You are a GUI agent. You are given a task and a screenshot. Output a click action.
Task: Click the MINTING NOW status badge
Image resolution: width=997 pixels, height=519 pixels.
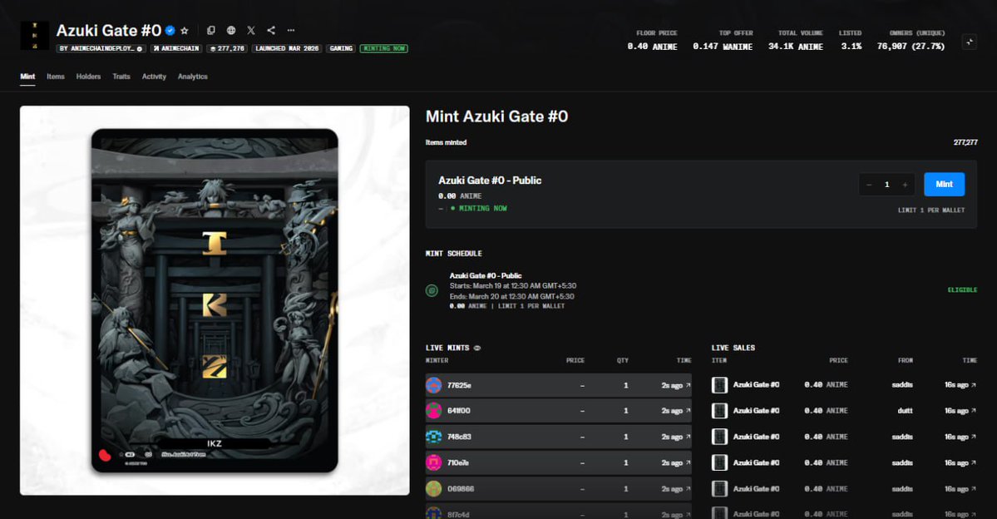coord(384,48)
